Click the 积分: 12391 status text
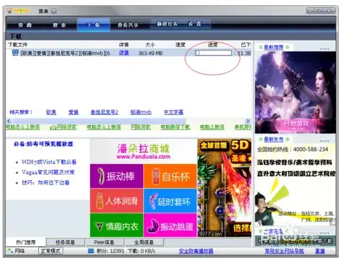The width and height of the screenshot is (342, 261). pos(110,251)
